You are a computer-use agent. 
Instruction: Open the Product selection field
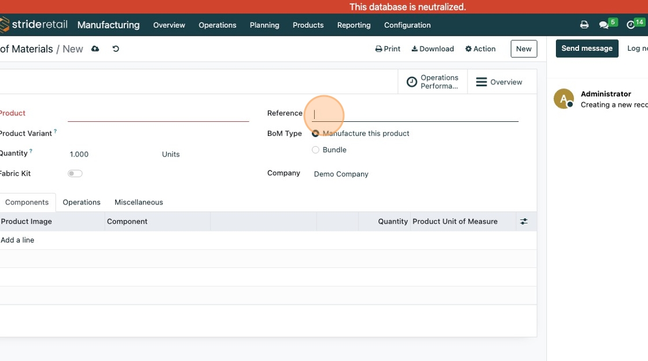tap(158, 113)
